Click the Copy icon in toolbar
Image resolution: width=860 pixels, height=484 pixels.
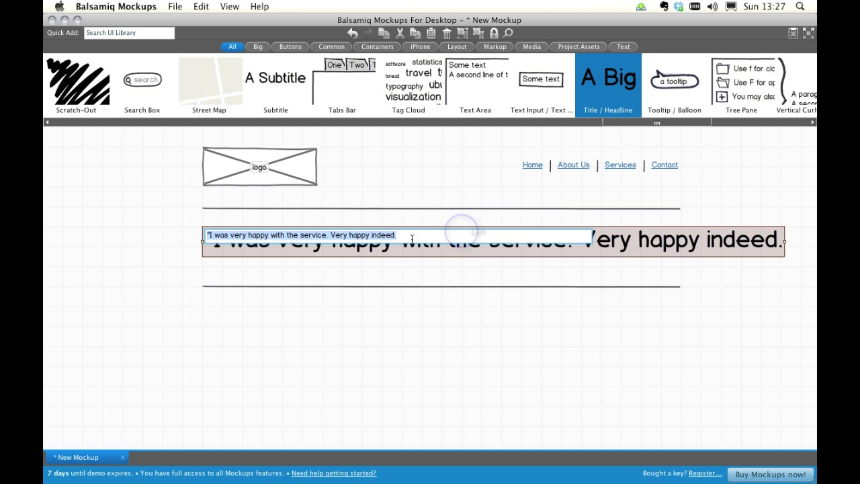(415, 33)
